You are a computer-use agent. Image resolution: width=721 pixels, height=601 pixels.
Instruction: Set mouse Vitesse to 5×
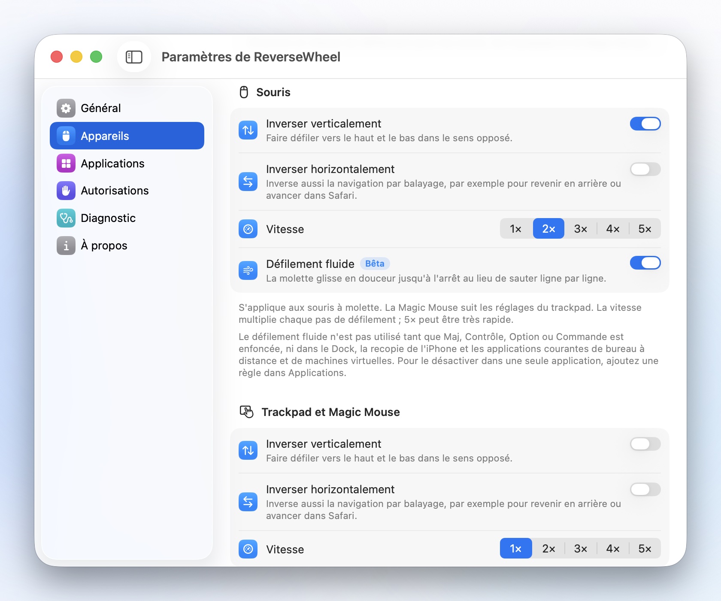[645, 229]
